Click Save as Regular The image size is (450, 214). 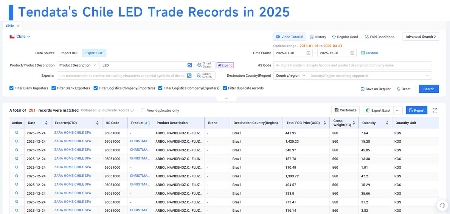(376, 89)
